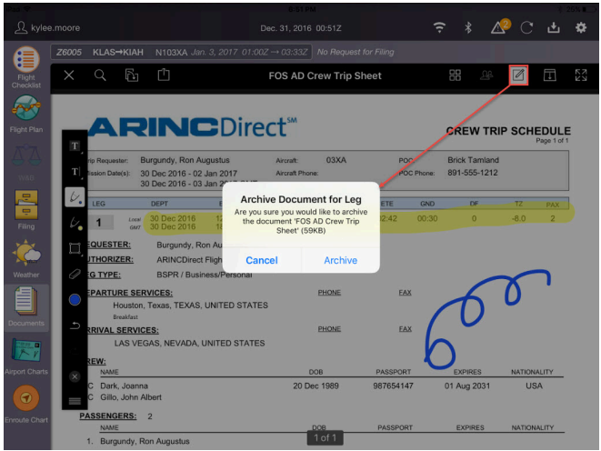Undo the last annotation
601x451 pixels.
pos(75,326)
